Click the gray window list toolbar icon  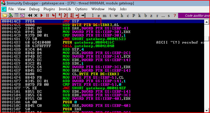click(x=16, y=16)
